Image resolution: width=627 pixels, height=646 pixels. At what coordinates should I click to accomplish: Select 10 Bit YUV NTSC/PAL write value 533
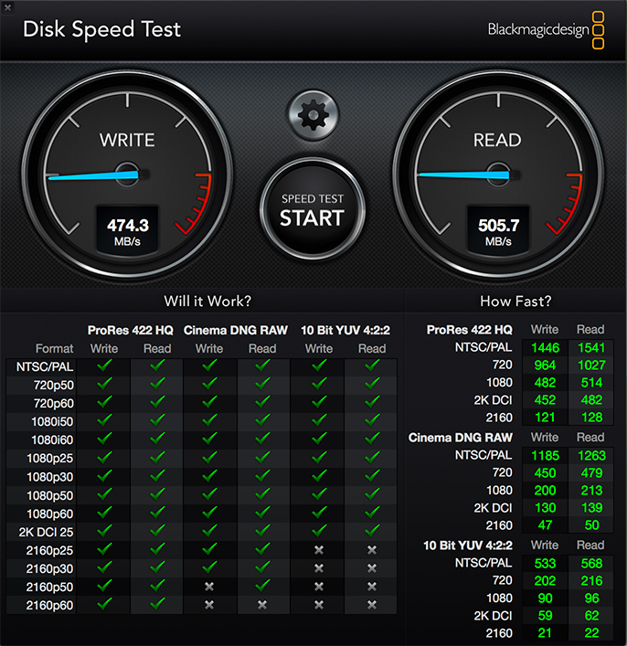[x=545, y=563]
